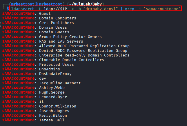This screenshot has width=187, height=126.
Task: Select the 'Protected Users' value
Action: [x=57, y=65]
